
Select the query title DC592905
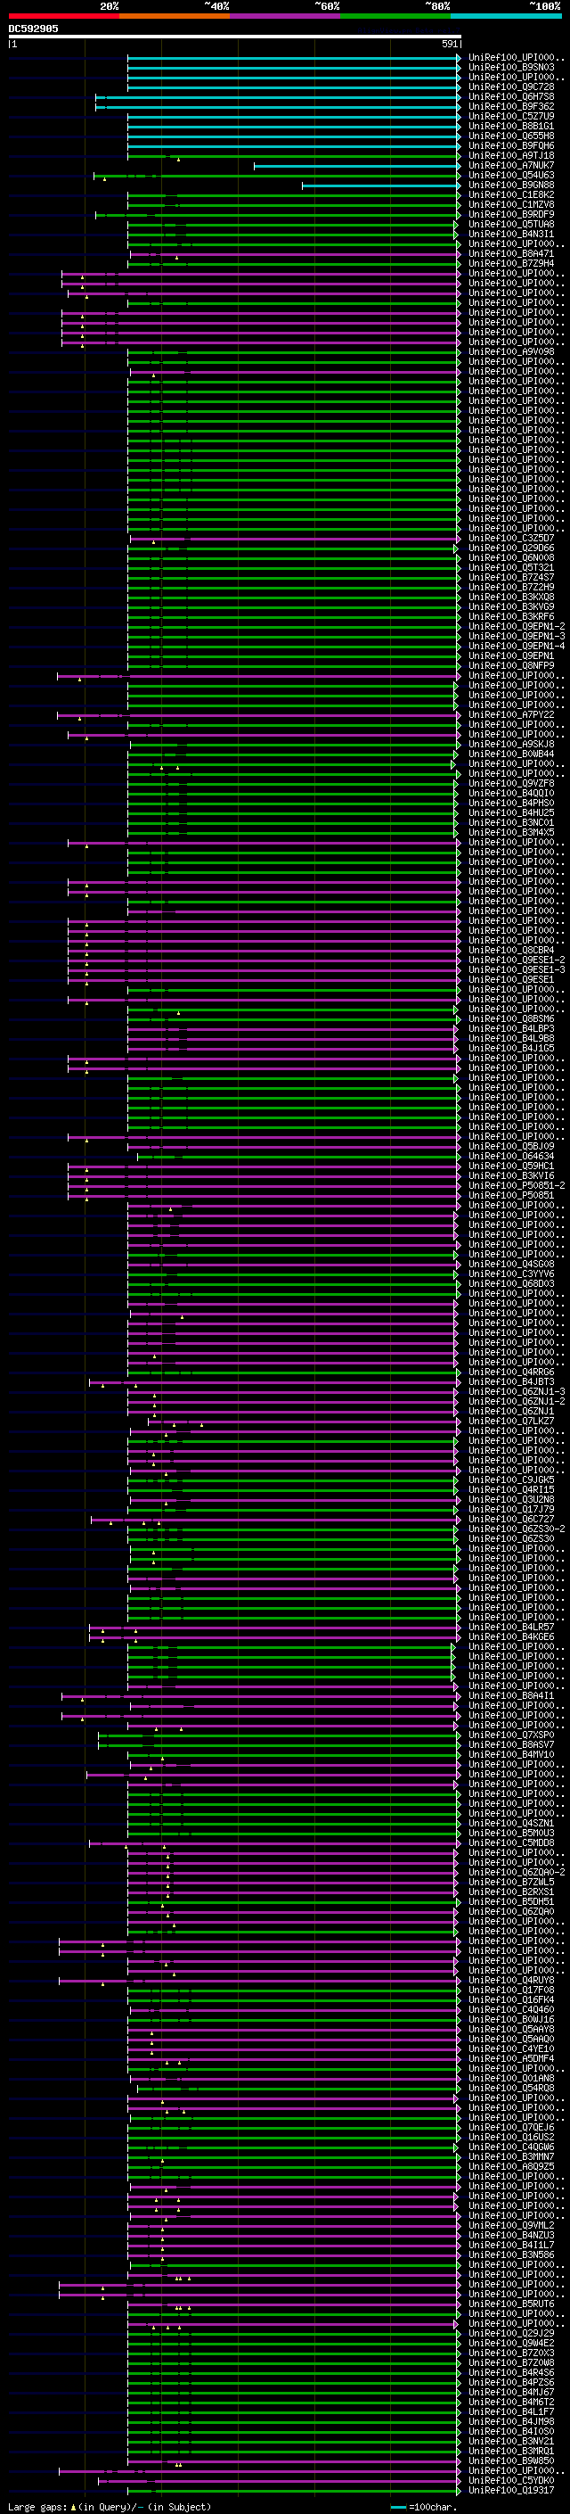[33, 29]
